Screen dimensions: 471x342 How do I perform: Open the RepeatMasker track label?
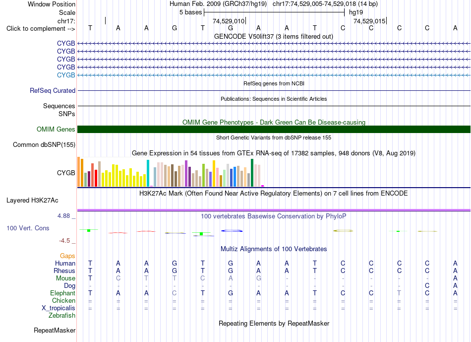55,330
